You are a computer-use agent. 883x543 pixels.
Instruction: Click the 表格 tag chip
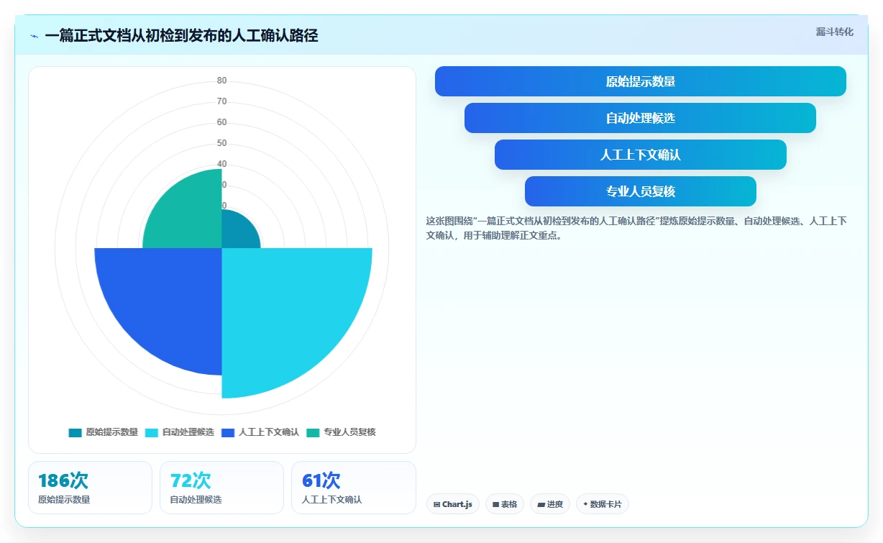pos(505,504)
